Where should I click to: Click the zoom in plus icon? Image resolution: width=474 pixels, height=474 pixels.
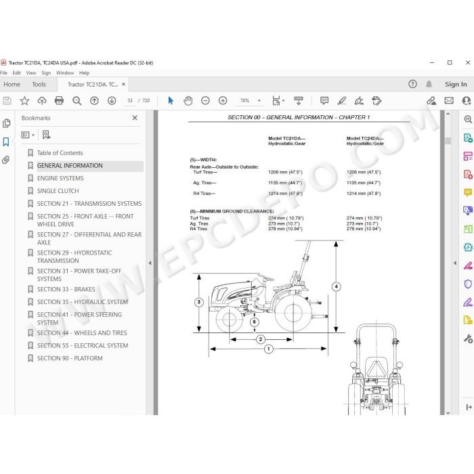(223, 101)
